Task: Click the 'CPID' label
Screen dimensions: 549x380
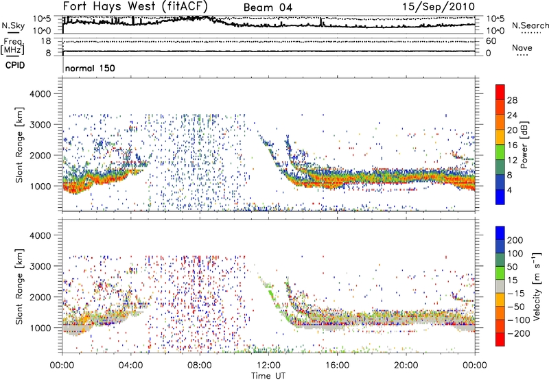Action: [15, 65]
